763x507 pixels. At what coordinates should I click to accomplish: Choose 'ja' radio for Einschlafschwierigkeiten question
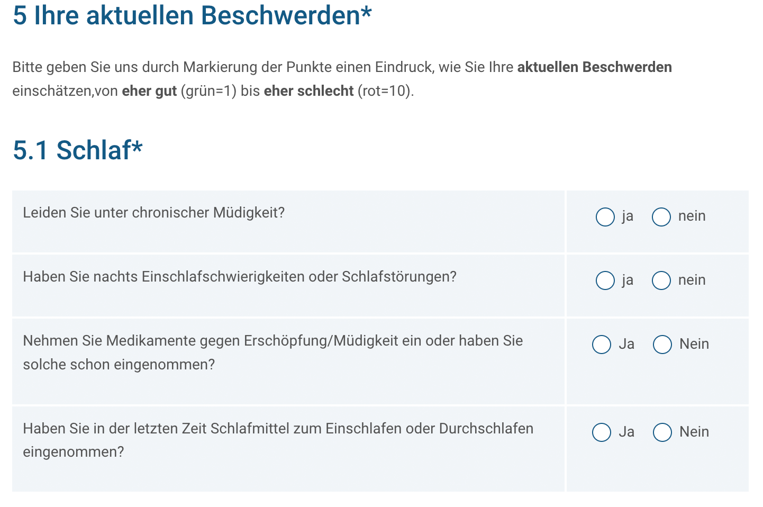pyautogui.click(x=605, y=280)
